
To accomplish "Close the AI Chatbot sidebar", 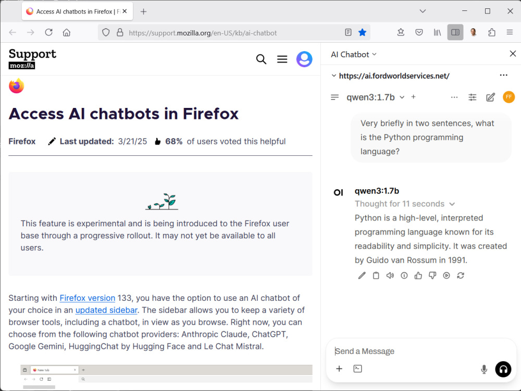I will coord(513,54).
